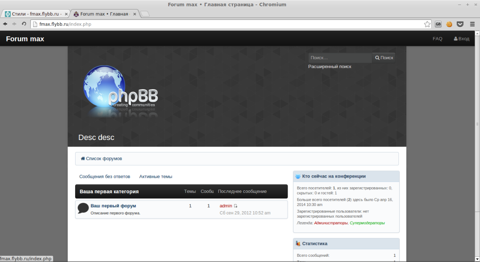480x262 pixels.
Task: Open 'Сообщения без ответов' tab
Action: click(x=105, y=176)
